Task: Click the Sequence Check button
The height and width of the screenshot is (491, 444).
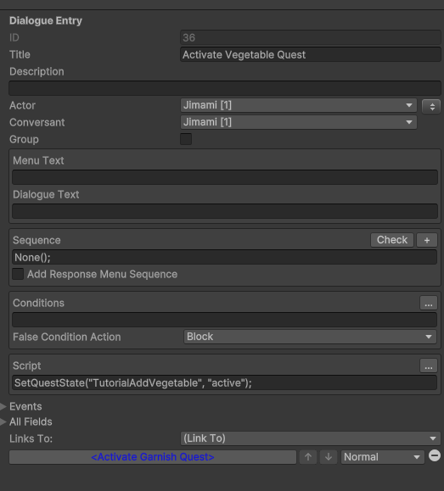Action: coord(392,240)
